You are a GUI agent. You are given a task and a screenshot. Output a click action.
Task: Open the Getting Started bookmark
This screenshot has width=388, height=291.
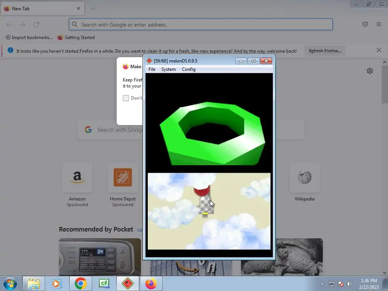(76, 38)
